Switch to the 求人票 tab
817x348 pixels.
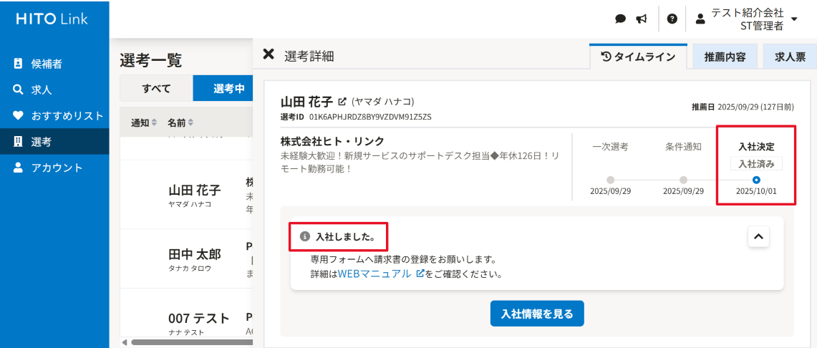point(790,57)
